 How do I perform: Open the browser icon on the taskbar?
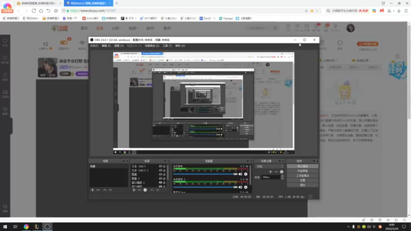[26, 226]
